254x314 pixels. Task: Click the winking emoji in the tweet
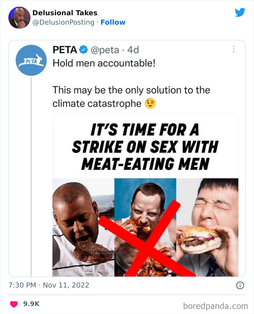(x=150, y=103)
